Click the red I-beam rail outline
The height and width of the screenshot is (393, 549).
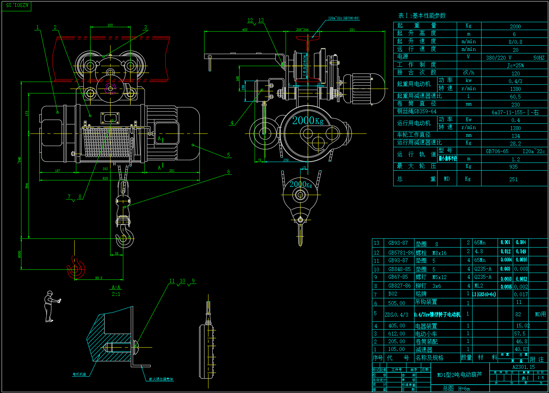tap(112, 58)
